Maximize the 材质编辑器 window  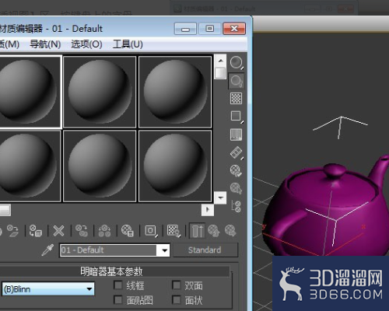coord(209,29)
